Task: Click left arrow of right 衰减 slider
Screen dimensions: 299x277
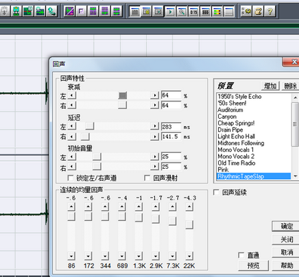Action: click(71, 105)
